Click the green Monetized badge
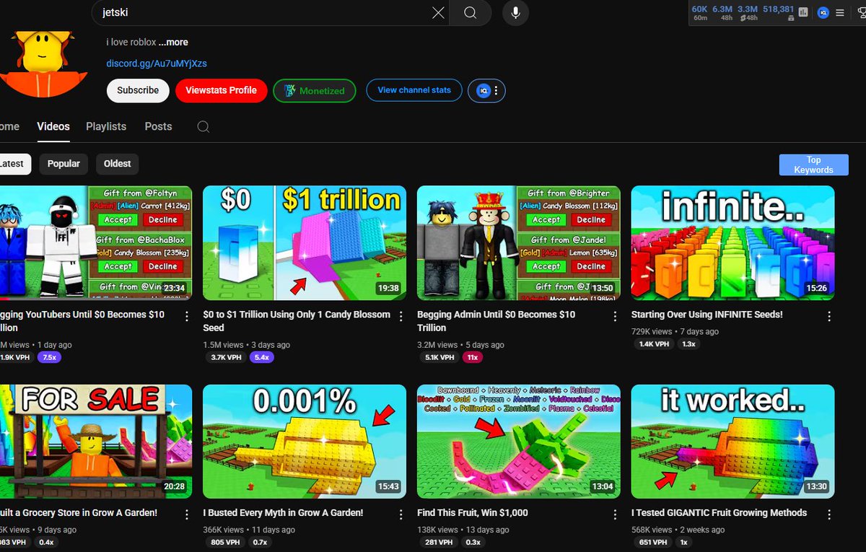Screen dimensions: 866x552 coord(314,91)
